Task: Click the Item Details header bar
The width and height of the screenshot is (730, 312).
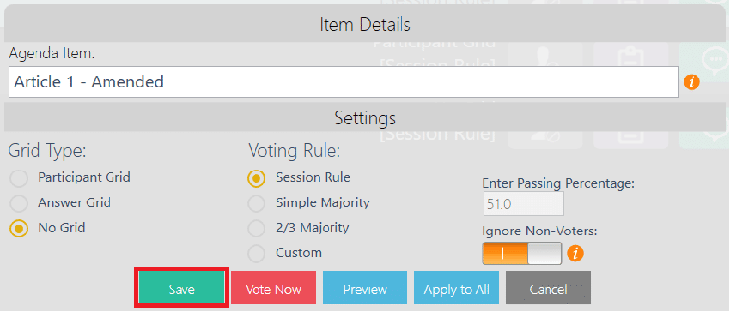Action: pos(364,24)
